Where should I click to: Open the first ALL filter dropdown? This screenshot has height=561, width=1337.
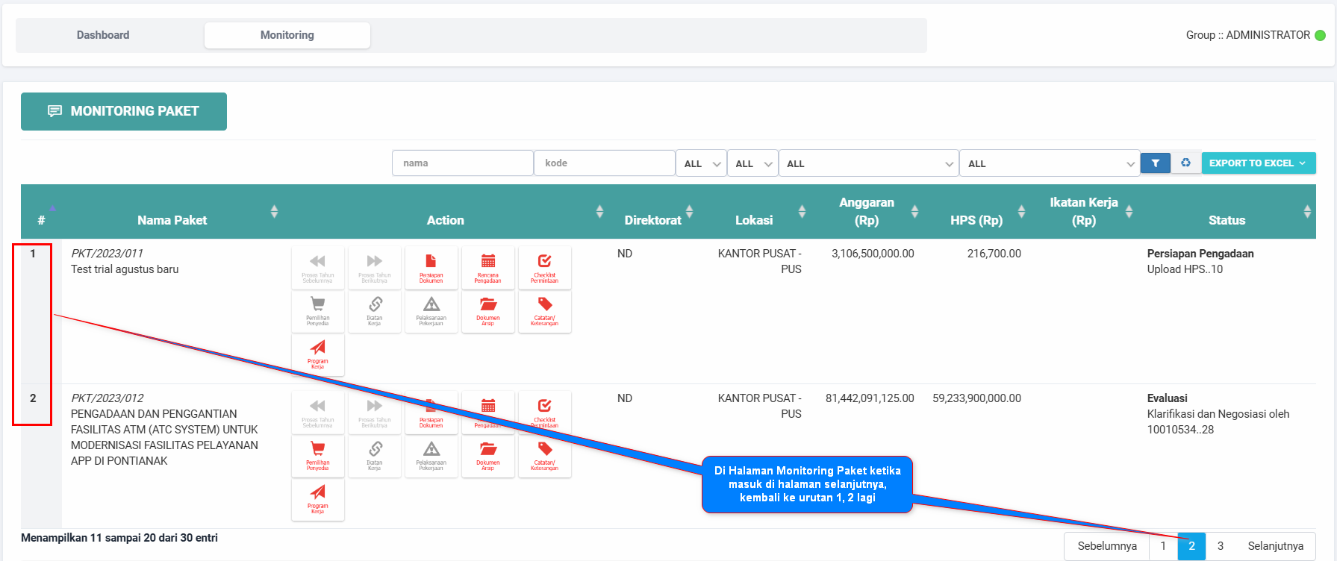[701, 164]
